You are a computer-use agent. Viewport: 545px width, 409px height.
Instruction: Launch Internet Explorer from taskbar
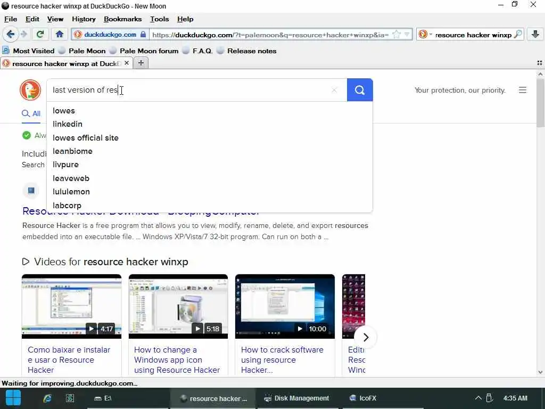47,398
